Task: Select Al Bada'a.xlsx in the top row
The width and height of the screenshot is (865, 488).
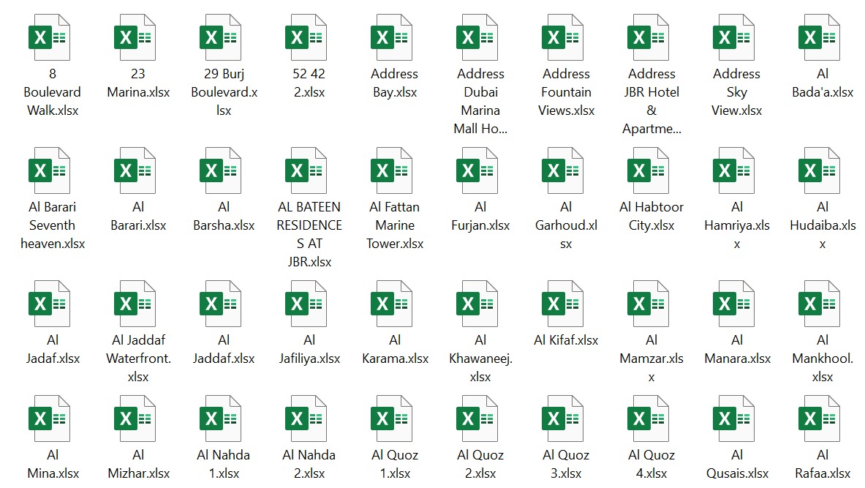Action: [821, 35]
